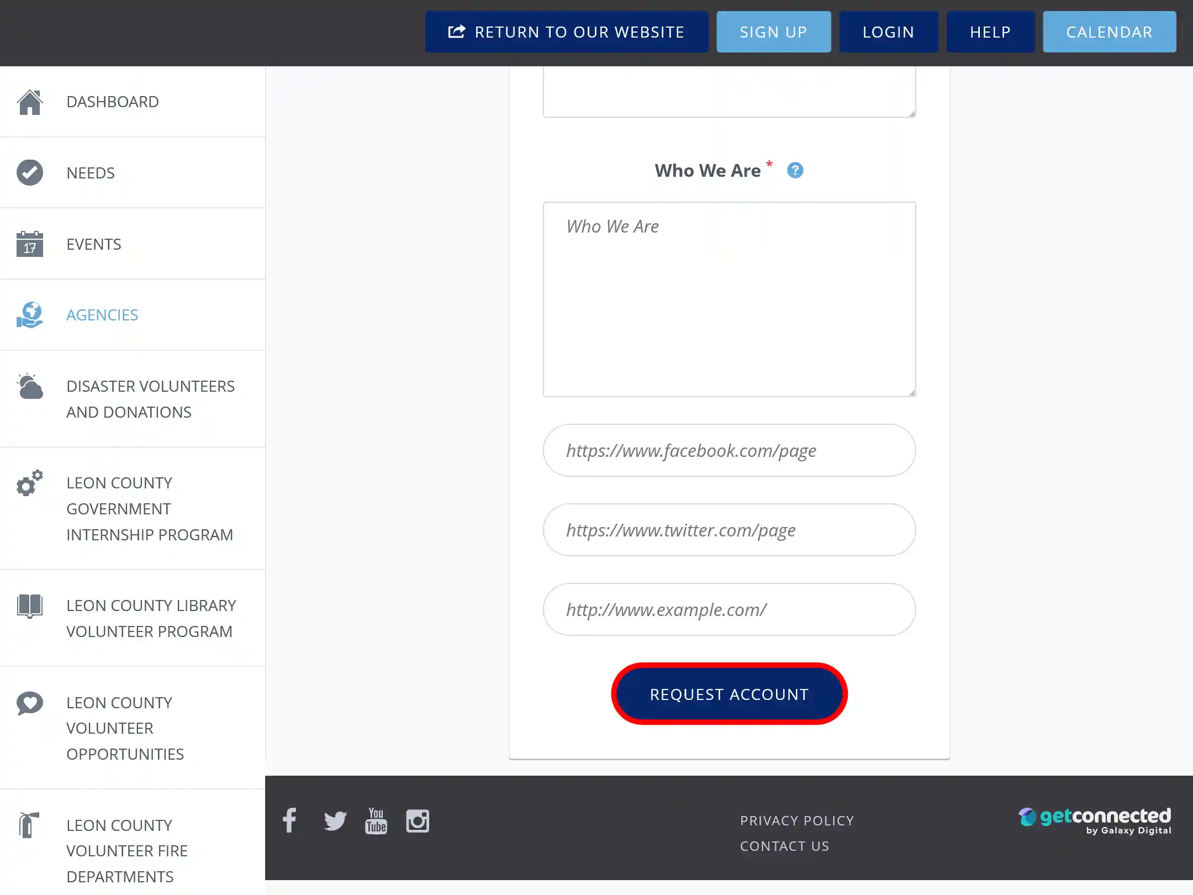Select Leon County Volunteer Opportunities menu item
Screen dimensions: 1193x895
[x=125, y=728]
